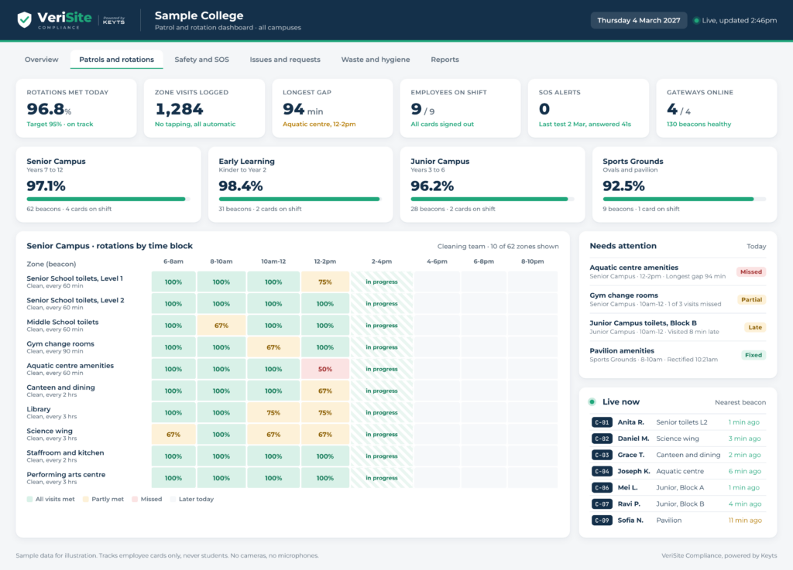Click Library 10am-12 75% cell
The height and width of the screenshot is (570, 793).
pyautogui.click(x=273, y=412)
